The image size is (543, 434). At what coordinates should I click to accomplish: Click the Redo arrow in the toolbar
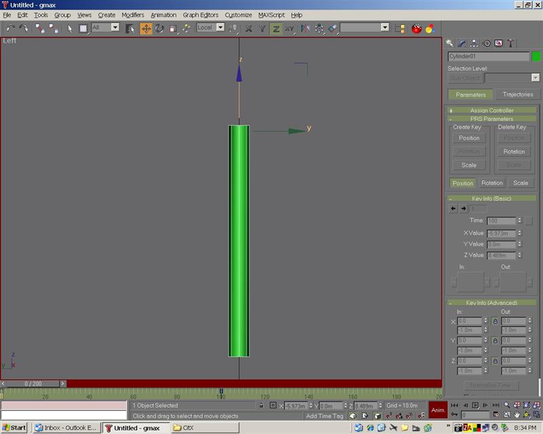point(24,28)
